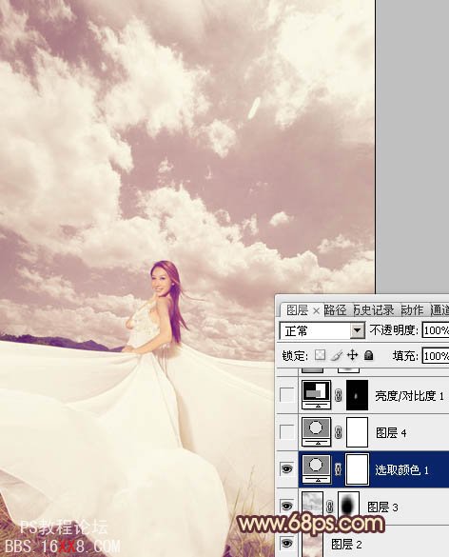Image resolution: width=449 pixels, height=557 pixels.
Task: Click the 选取颜色 1 adjustment thumbnail icon
Action: (316, 469)
